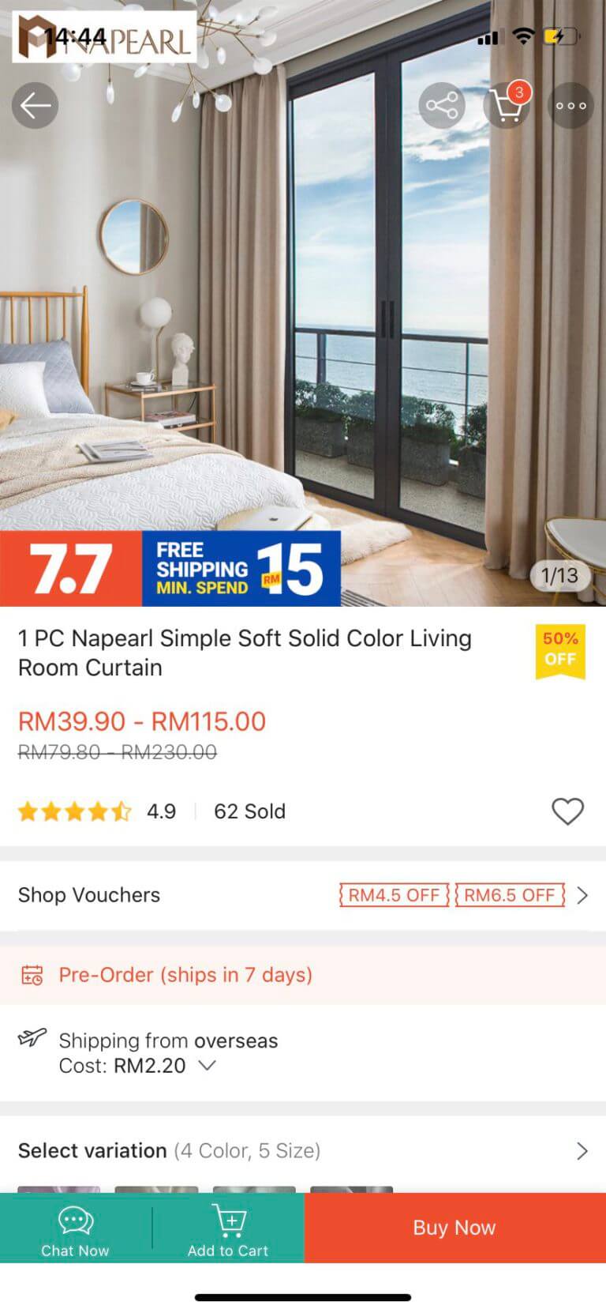Tap the Chat Now speech bubble icon
This screenshot has height=1313, width=606.
pos(76,1221)
